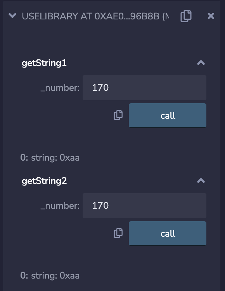
Task: Click the 0XAE0...96B8B address in header
Action: 127,16
